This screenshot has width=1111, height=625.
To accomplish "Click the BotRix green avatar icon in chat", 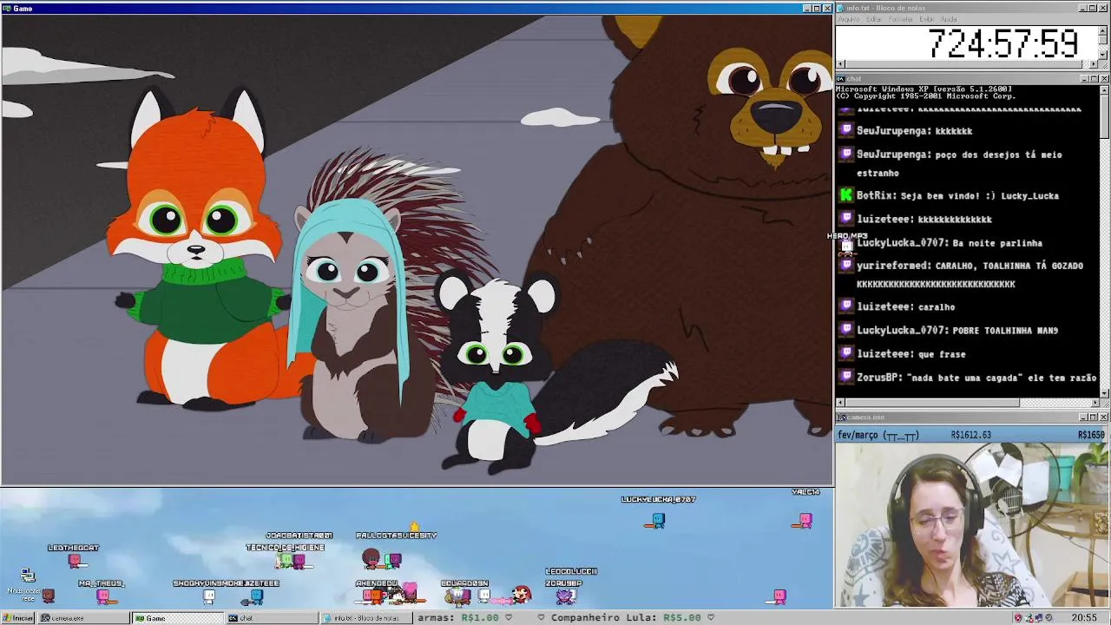I will click(x=846, y=195).
